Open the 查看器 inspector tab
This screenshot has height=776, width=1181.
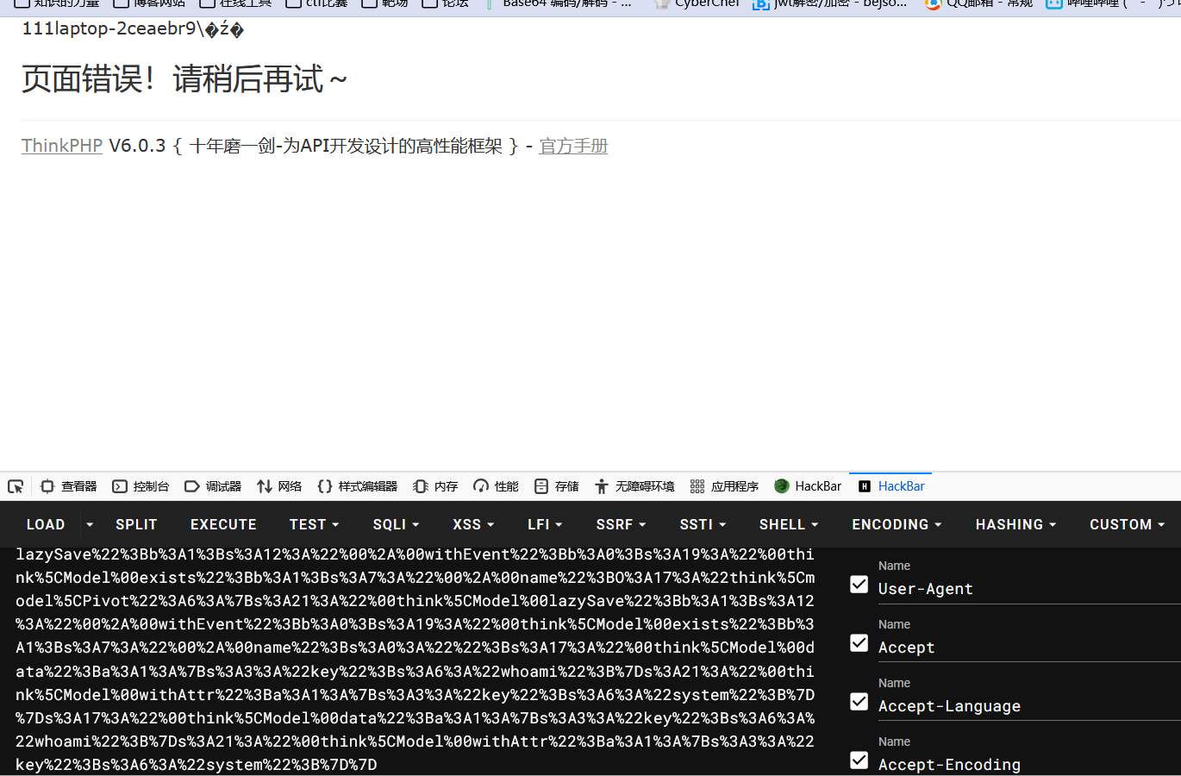pos(69,486)
